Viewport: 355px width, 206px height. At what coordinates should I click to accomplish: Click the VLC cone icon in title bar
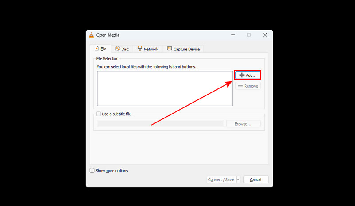tap(91, 35)
